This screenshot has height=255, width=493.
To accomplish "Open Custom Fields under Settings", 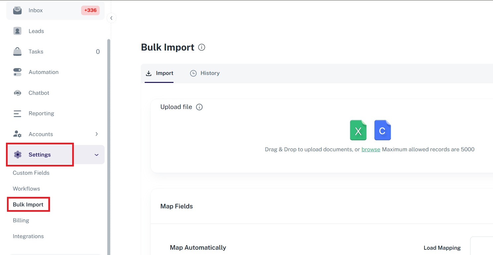I will (31, 173).
